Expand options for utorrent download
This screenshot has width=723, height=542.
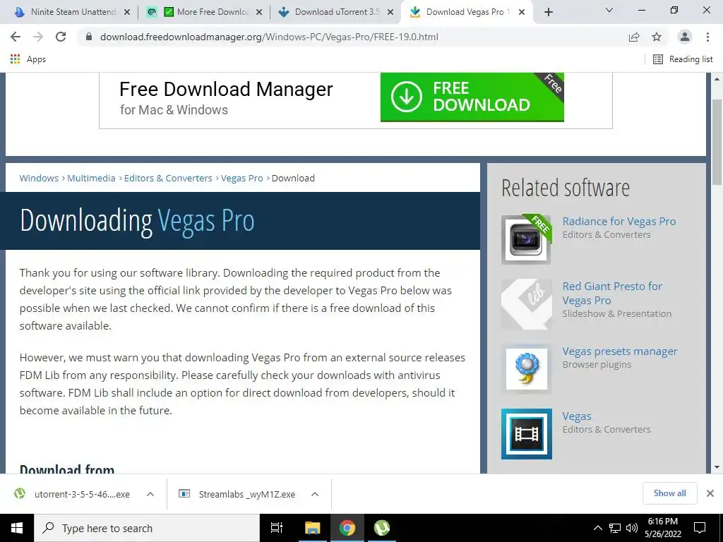(x=150, y=494)
